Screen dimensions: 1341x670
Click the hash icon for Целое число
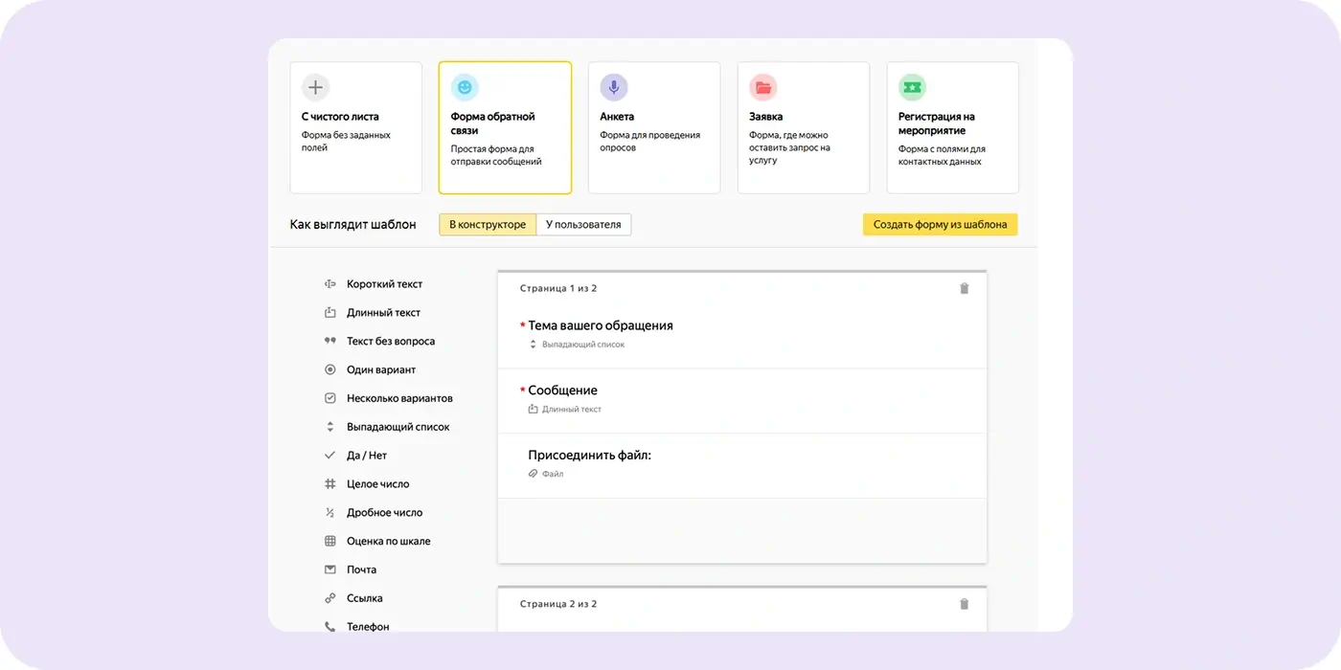pyautogui.click(x=330, y=484)
